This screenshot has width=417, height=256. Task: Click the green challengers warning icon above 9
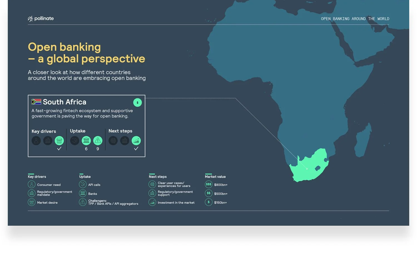tap(98, 141)
